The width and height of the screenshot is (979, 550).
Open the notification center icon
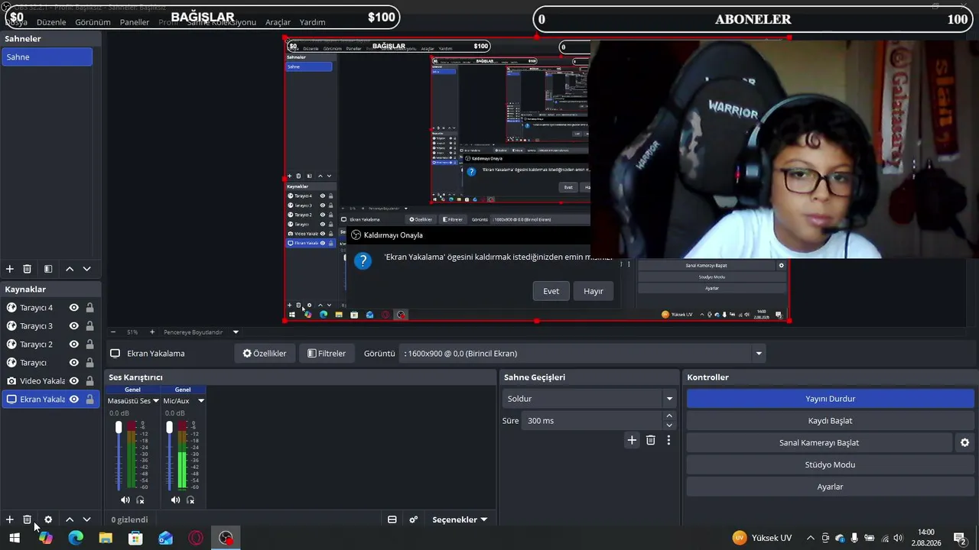pos(960,538)
